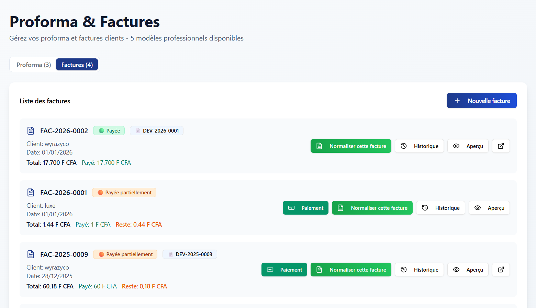Click the plus icon in Nouvelle facture
Image resolution: width=536 pixels, height=308 pixels.
[457, 101]
